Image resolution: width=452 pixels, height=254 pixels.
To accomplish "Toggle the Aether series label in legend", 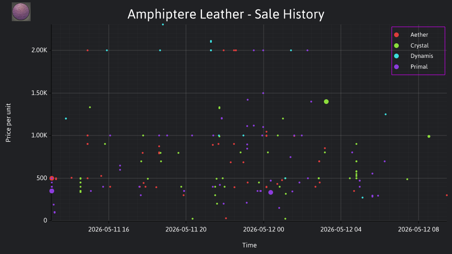I will (419, 35).
